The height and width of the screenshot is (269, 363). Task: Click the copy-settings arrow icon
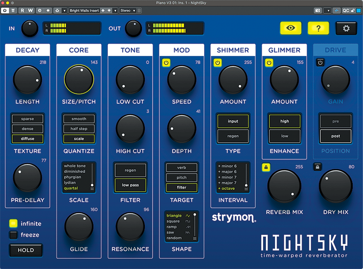[x=48, y=10]
